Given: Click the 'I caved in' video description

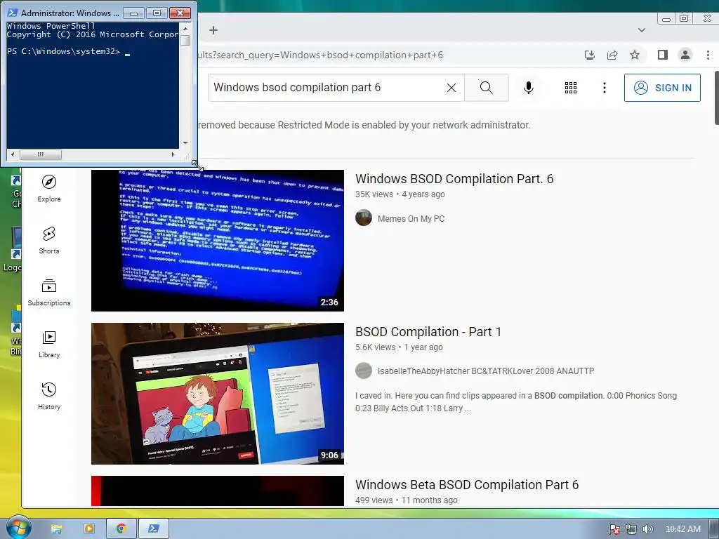Looking at the screenshot, I should click(x=516, y=402).
